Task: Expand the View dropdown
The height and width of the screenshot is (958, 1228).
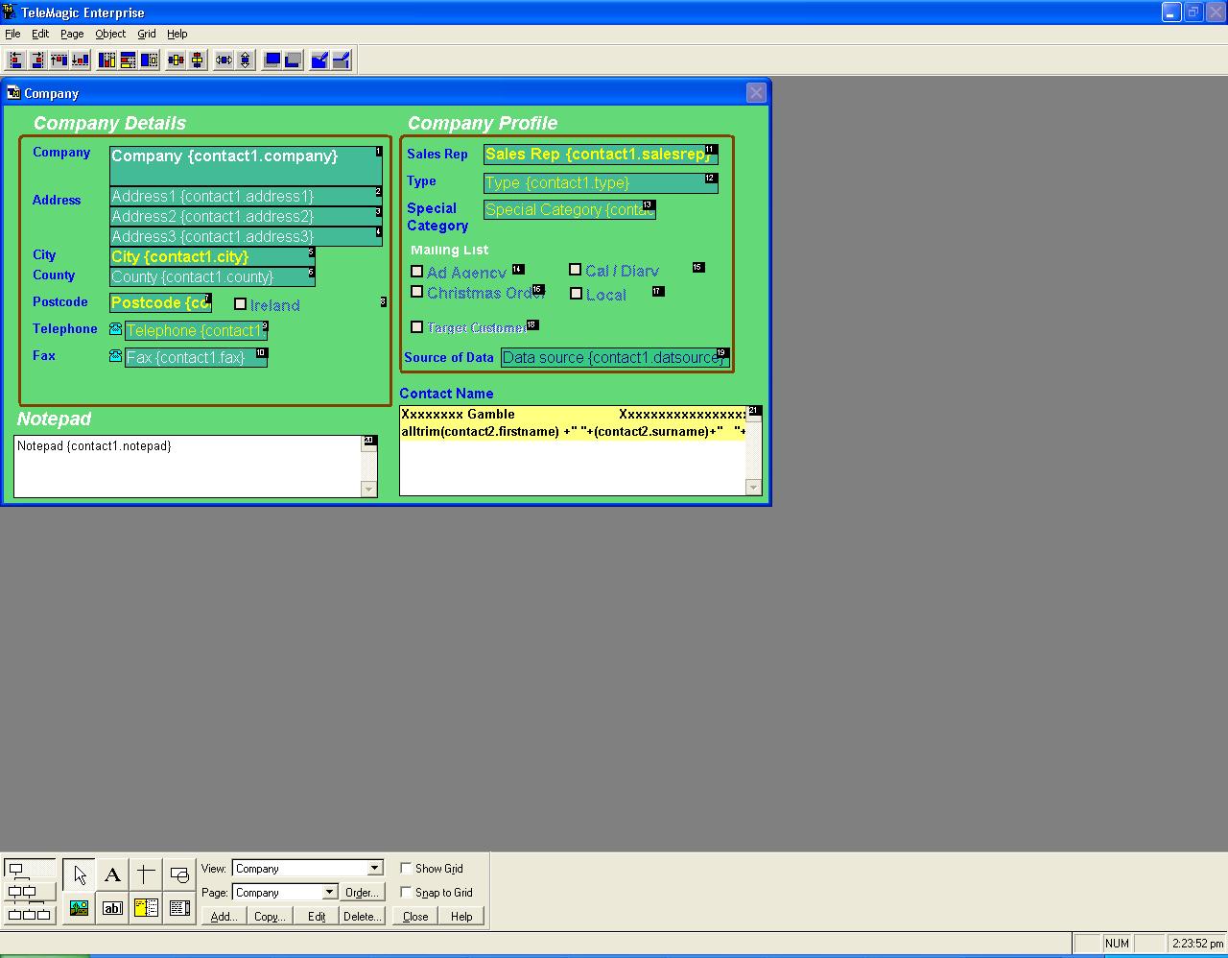Action: (375, 869)
